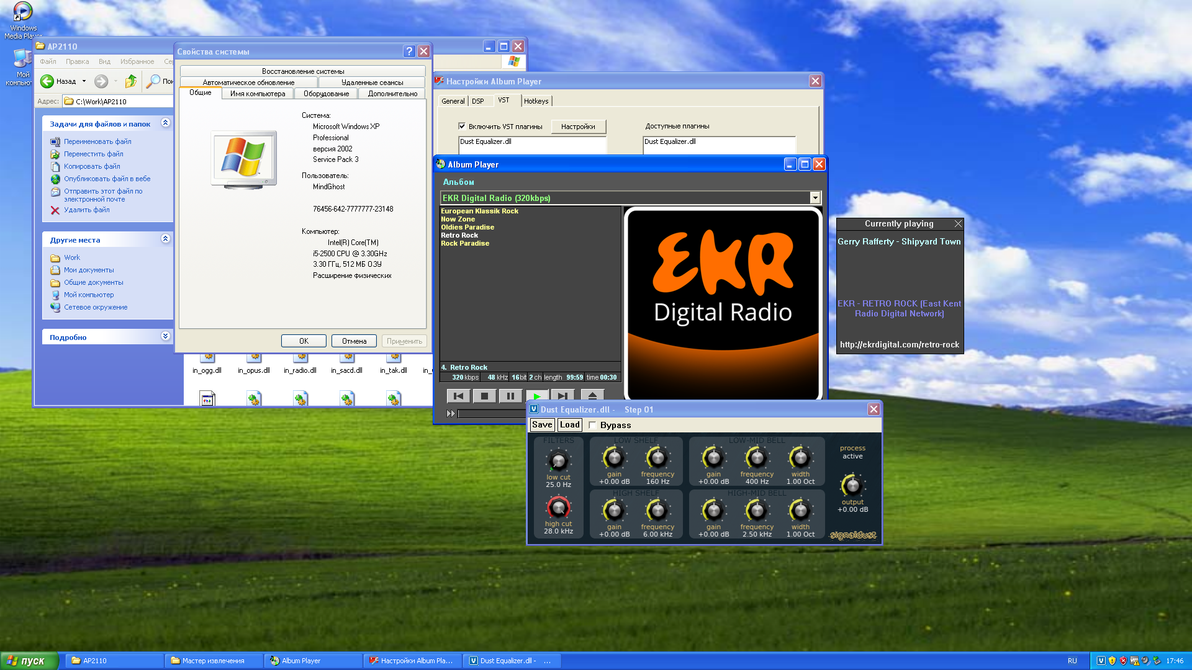The height and width of the screenshot is (670, 1192).
Task: Open the Файл menu in the AP2110 window
Action: [x=48, y=61]
